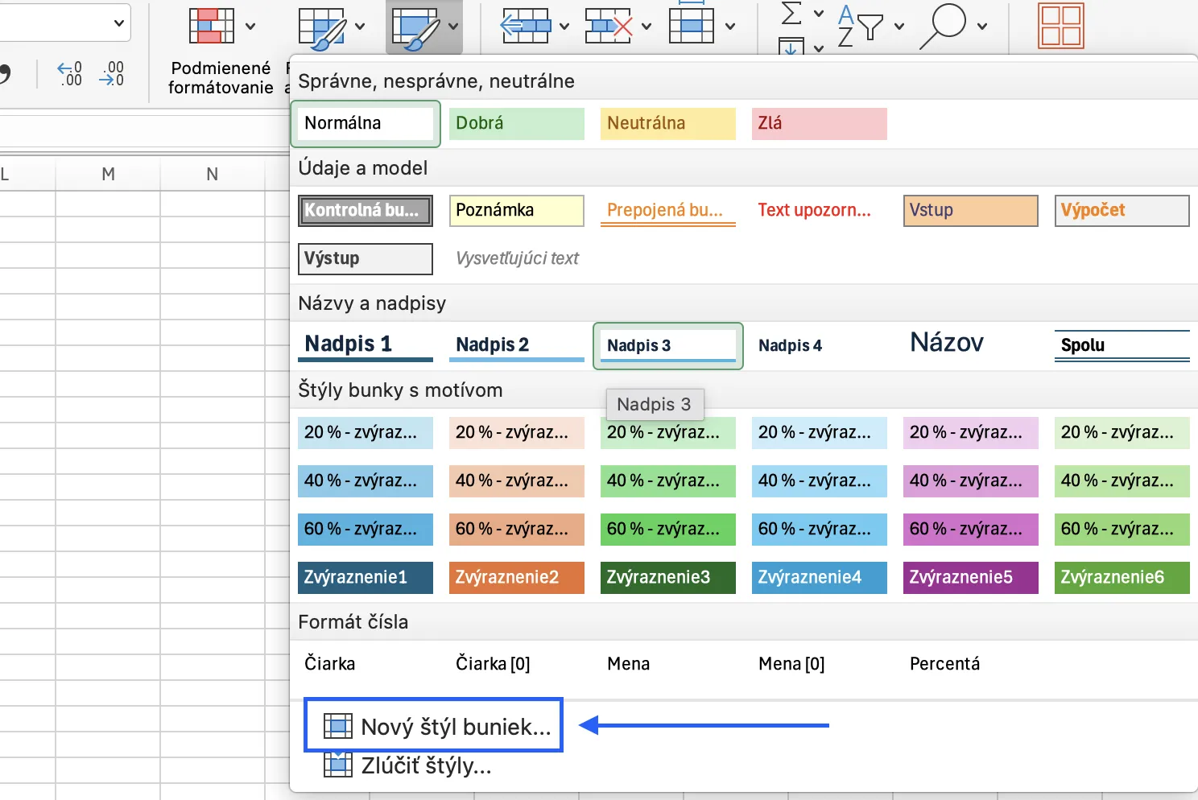Click the Cell Styles icon
Screen dimensions: 1198x800
[x=415, y=29]
